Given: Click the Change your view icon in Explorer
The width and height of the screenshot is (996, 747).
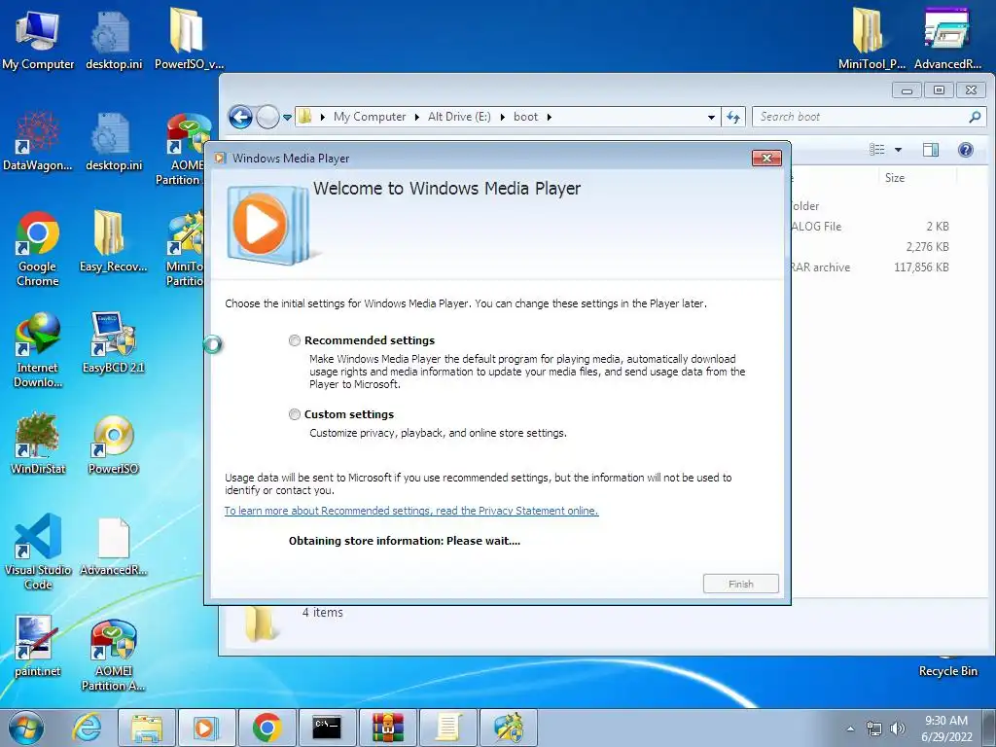Looking at the screenshot, I should point(877,150).
